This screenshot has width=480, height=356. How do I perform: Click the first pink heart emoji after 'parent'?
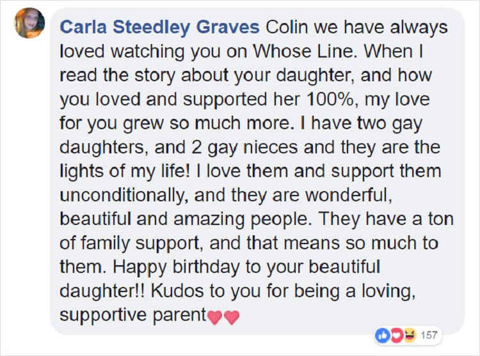pyautogui.click(x=214, y=316)
